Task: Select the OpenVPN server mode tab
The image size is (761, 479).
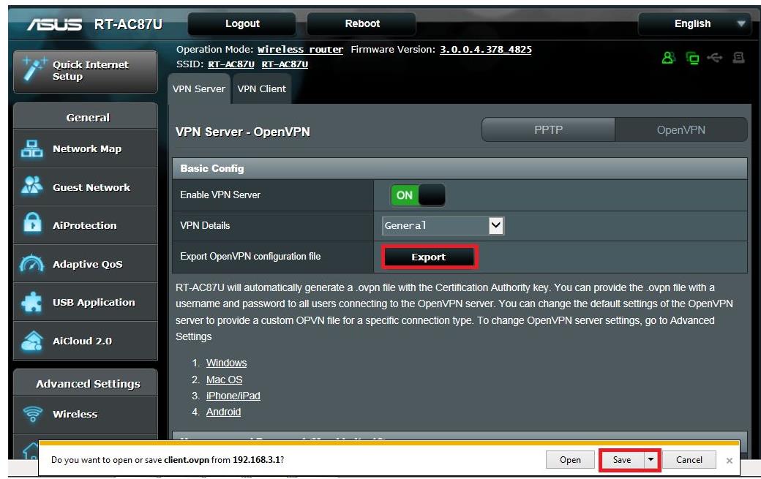Action: pos(681,130)
